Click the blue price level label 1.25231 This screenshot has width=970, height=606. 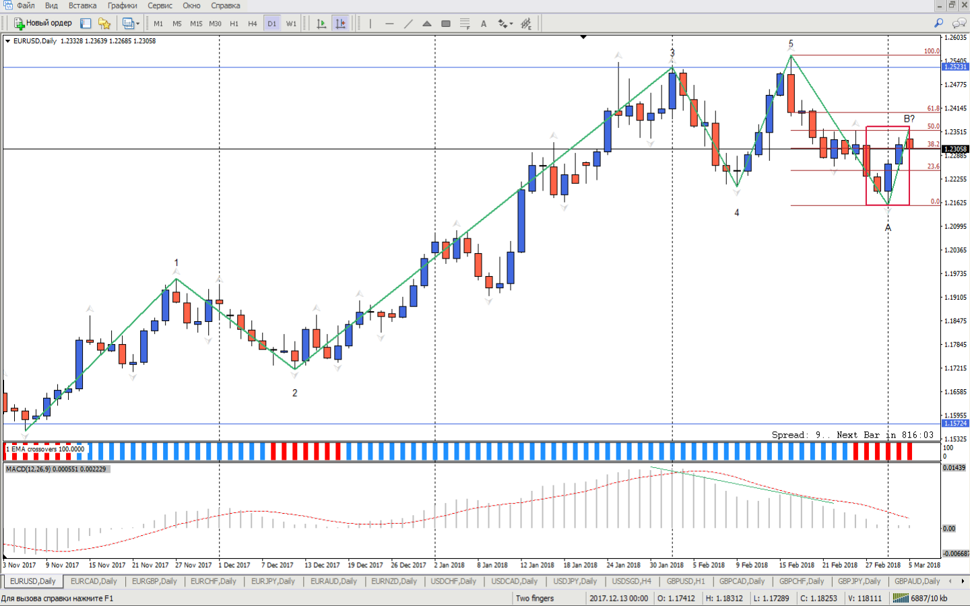click(x=955, y=67)
